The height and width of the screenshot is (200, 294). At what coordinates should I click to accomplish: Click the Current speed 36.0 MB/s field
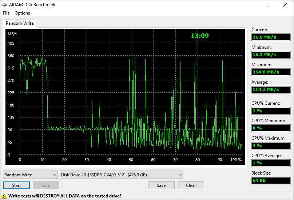point(271,37)
